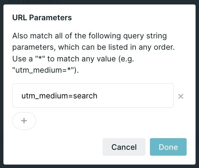Click the gray X beside utm_medium=search
The height and width of the screenshot is (168, 199).
181,96
